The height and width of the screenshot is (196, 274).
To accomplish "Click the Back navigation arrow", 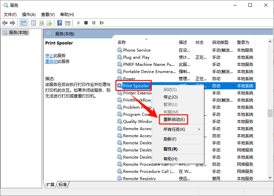I will tap(5, 23).
